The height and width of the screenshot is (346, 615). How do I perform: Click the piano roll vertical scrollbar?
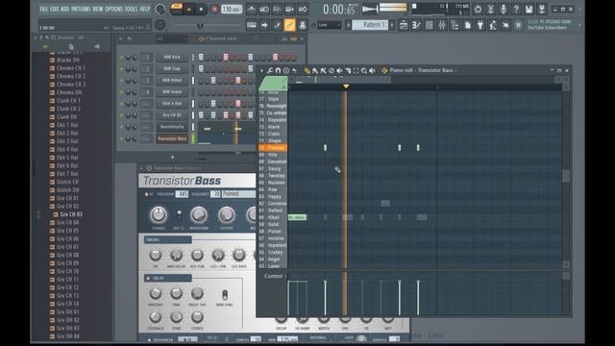566,177
